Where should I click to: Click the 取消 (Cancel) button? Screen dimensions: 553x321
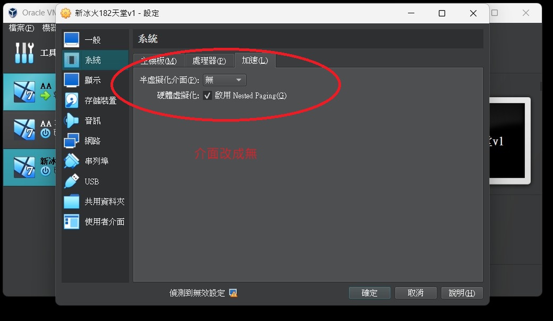click(415, 293)
